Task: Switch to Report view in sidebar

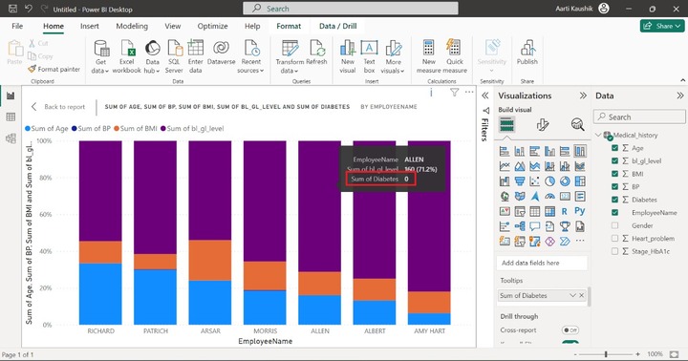Action: [11, 96]
